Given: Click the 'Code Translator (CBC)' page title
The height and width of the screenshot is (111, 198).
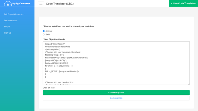Looking at the screenshot, I should click(x=60, y=4).
